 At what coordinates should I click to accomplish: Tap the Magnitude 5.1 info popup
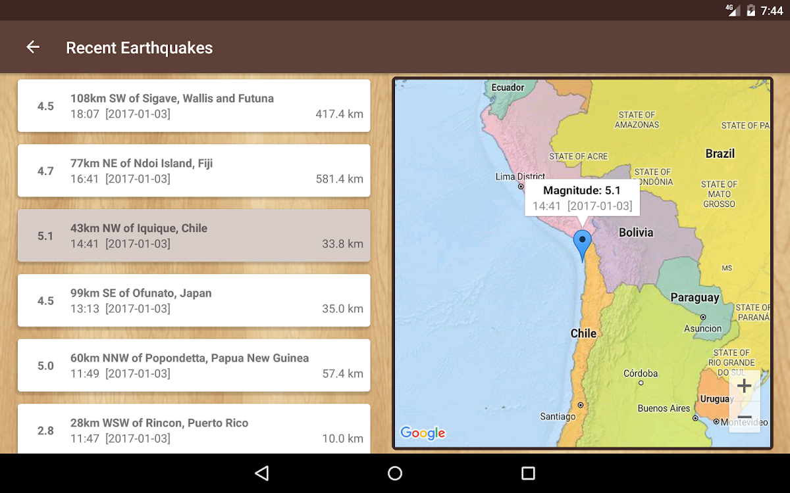click(582, 198)
